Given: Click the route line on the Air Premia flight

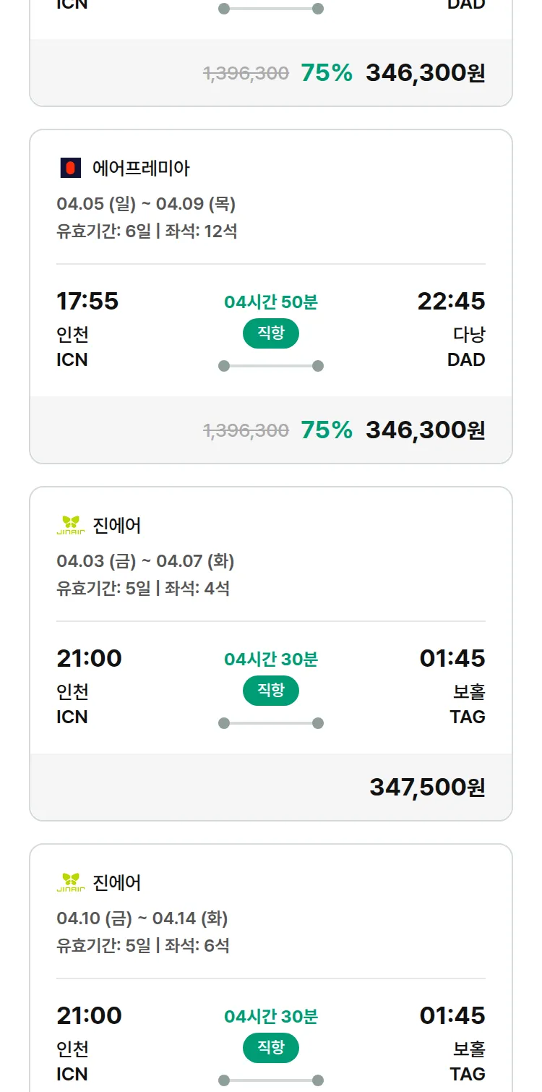Looking at the screenshot, I should 271,366.
